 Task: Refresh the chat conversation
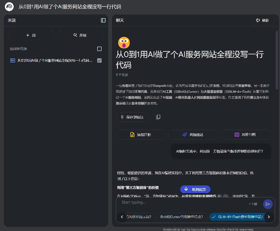263,20
